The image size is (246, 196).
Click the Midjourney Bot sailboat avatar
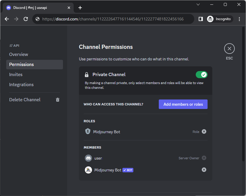click(x=88, y=170)
